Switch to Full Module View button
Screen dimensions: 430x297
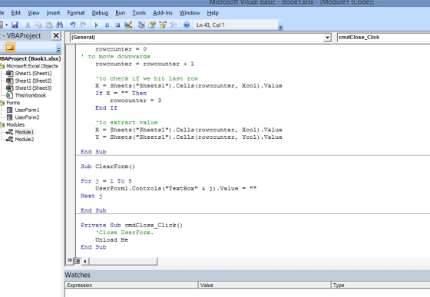78,261
